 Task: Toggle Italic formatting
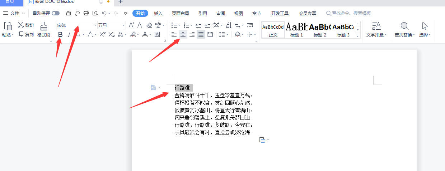[x=69, y=35]
